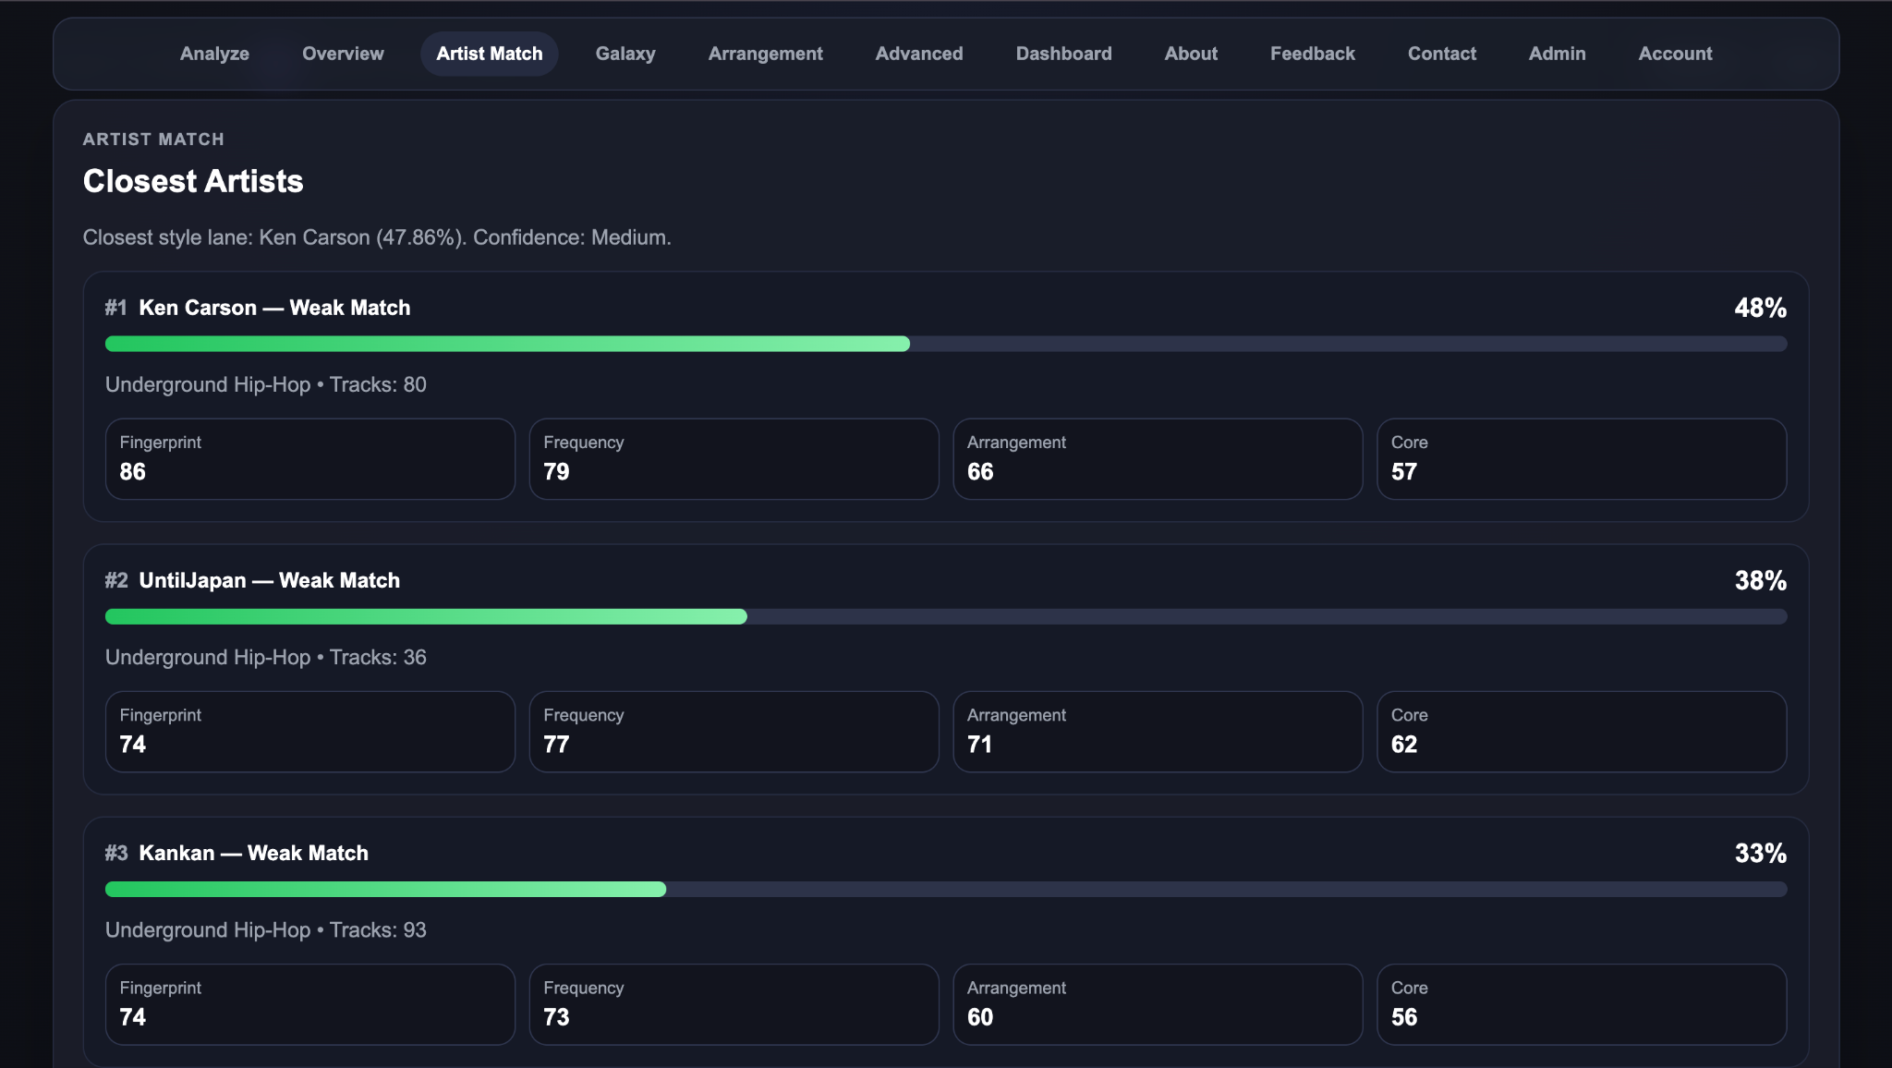Image resolution: width=1892 pixels, height=1068 pixels.
Task: Click Ken Carson's Arrangement 66 card
Action: click(1158, 459)
